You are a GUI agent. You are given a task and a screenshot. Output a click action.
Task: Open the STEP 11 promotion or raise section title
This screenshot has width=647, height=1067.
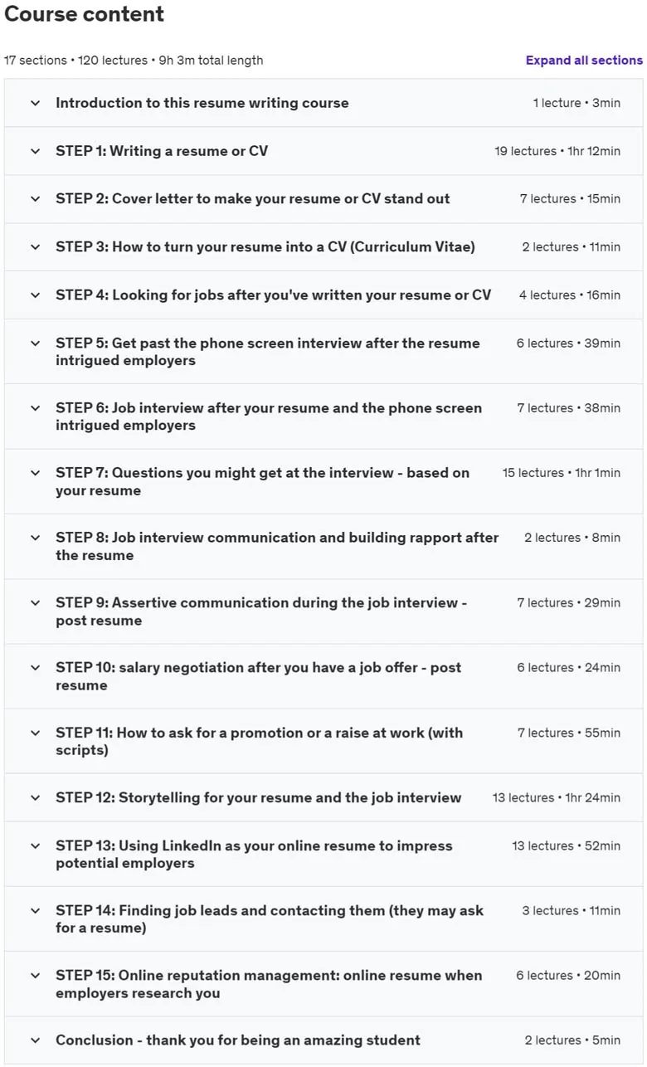click(x=260, y=742)
